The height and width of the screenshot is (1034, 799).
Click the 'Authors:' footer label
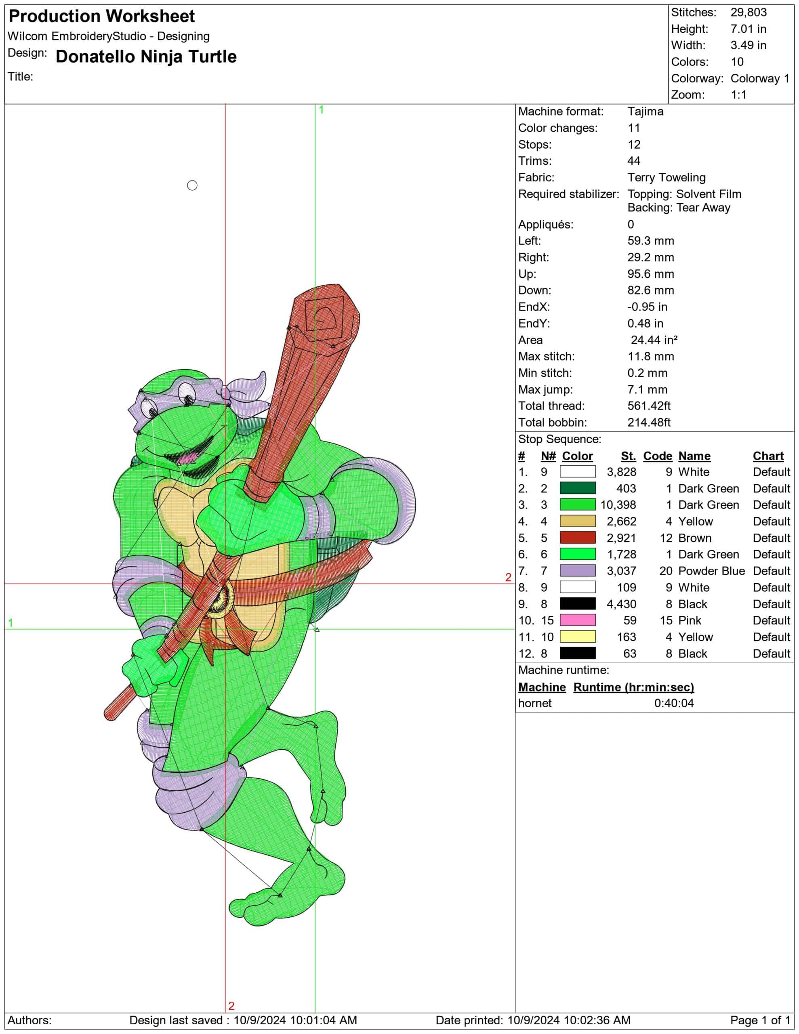(29, 1020)
